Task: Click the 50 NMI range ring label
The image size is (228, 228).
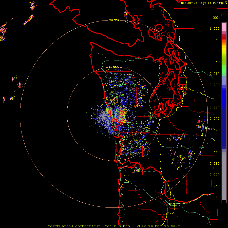Action: click(114, 67)
